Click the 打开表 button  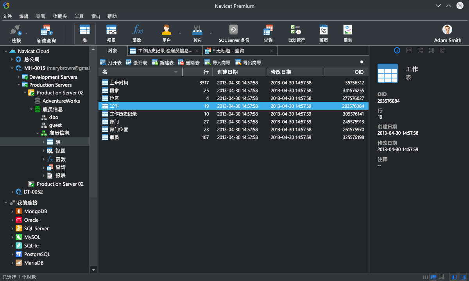pos(111,62)
